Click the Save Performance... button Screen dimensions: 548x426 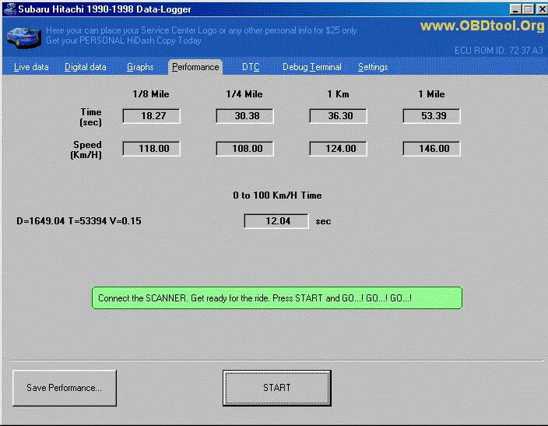(x=65, y=388)
